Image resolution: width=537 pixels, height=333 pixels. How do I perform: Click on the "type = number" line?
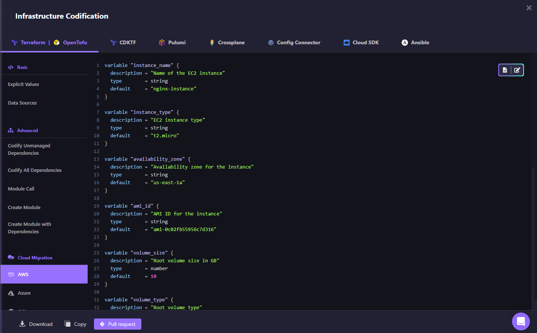139,269
